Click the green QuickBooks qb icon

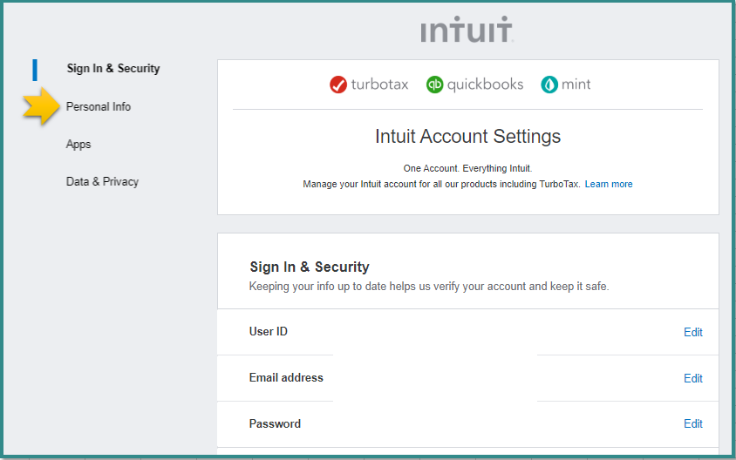coord(434,85)
